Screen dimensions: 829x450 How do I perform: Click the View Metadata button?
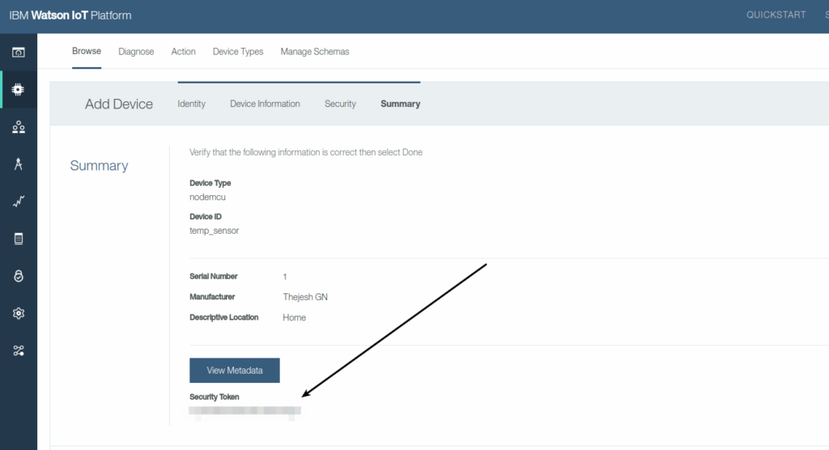click(x=235, y=370)
